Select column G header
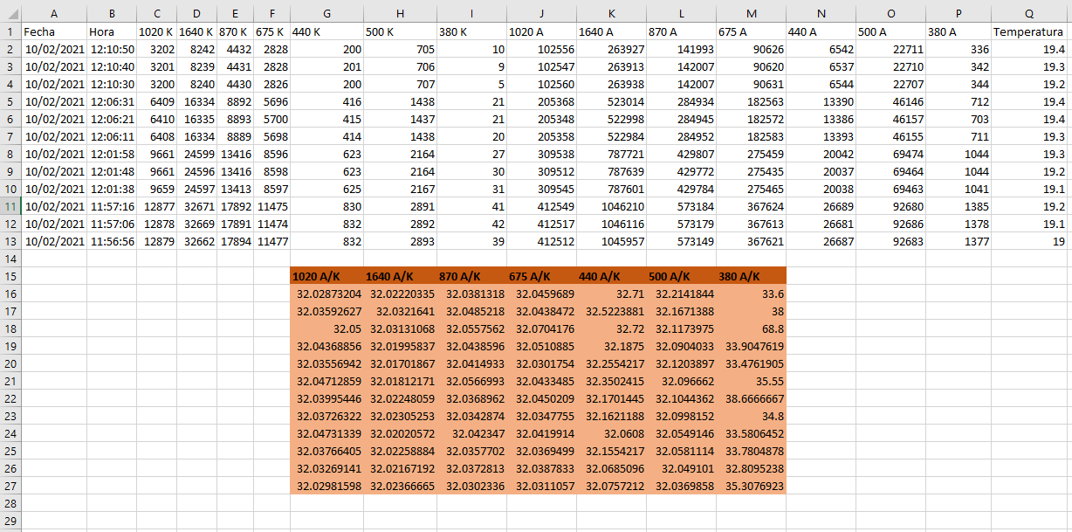 pyautogui.click(x=326, y=13)
